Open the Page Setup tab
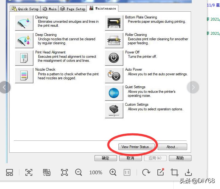Image resolution: width=220 pixels, height=189 pixels. pos(72,9)
